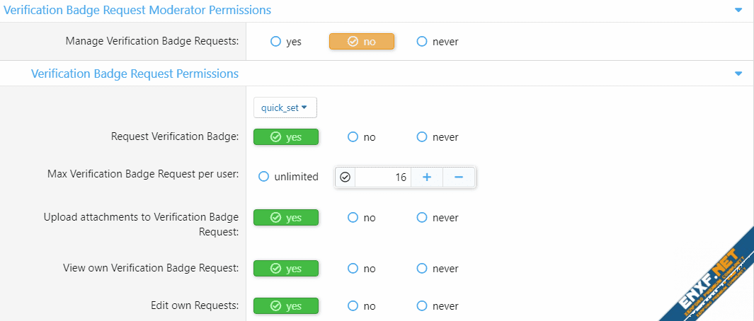
Task: Click the green yes for Request Verification Badge
Action: click(x=286, y=137)
